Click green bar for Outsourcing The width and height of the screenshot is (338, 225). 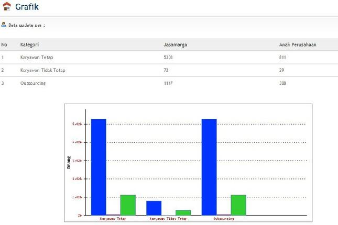(x=238, y=205)
